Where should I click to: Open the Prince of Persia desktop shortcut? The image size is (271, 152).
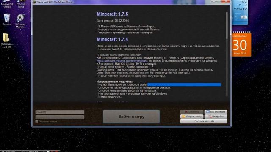[x=21, y=4]
